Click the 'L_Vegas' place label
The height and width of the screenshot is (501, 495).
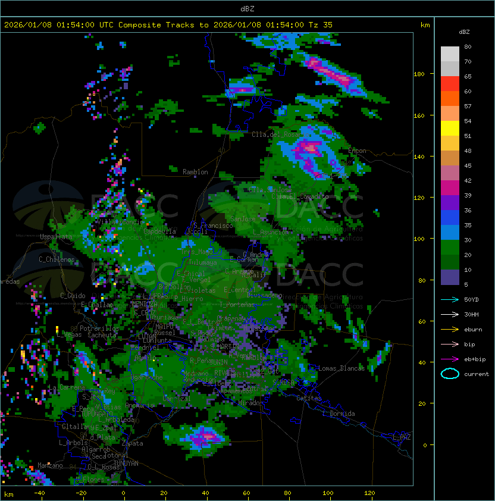click(x=69, y=335)
